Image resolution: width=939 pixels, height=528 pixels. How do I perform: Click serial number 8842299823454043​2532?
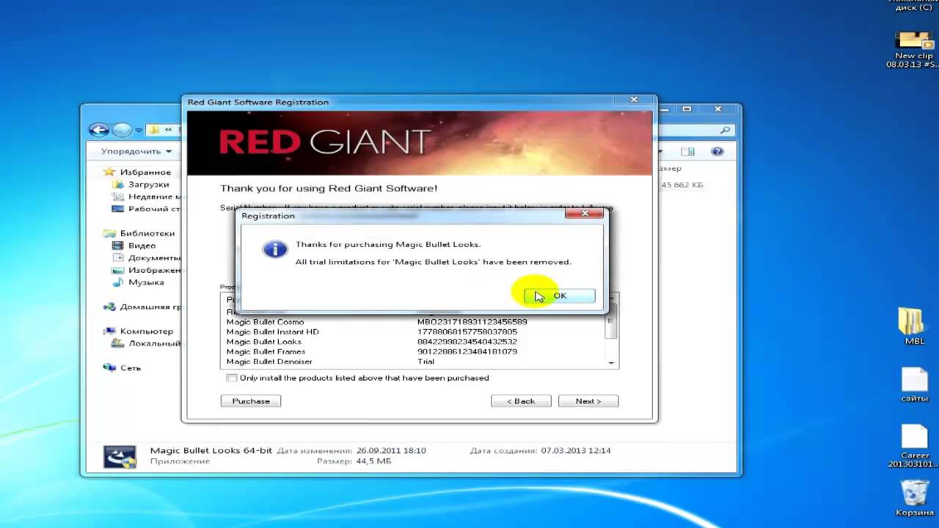point(467,342)
